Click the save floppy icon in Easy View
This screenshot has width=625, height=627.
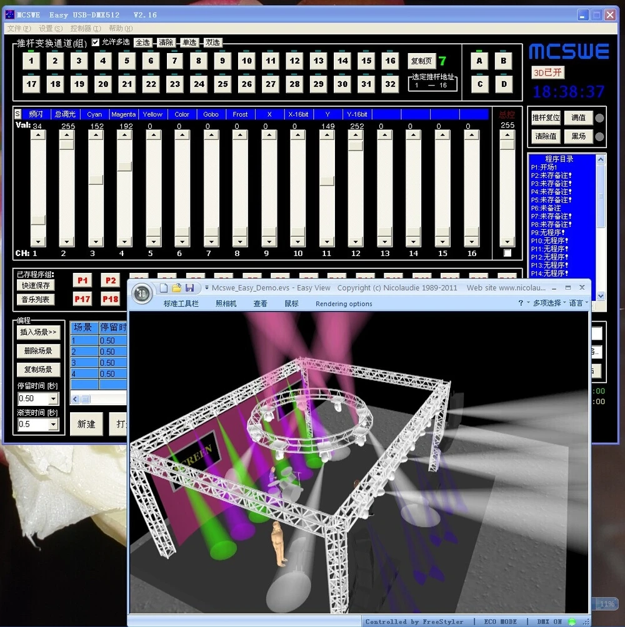click(189, 288)
